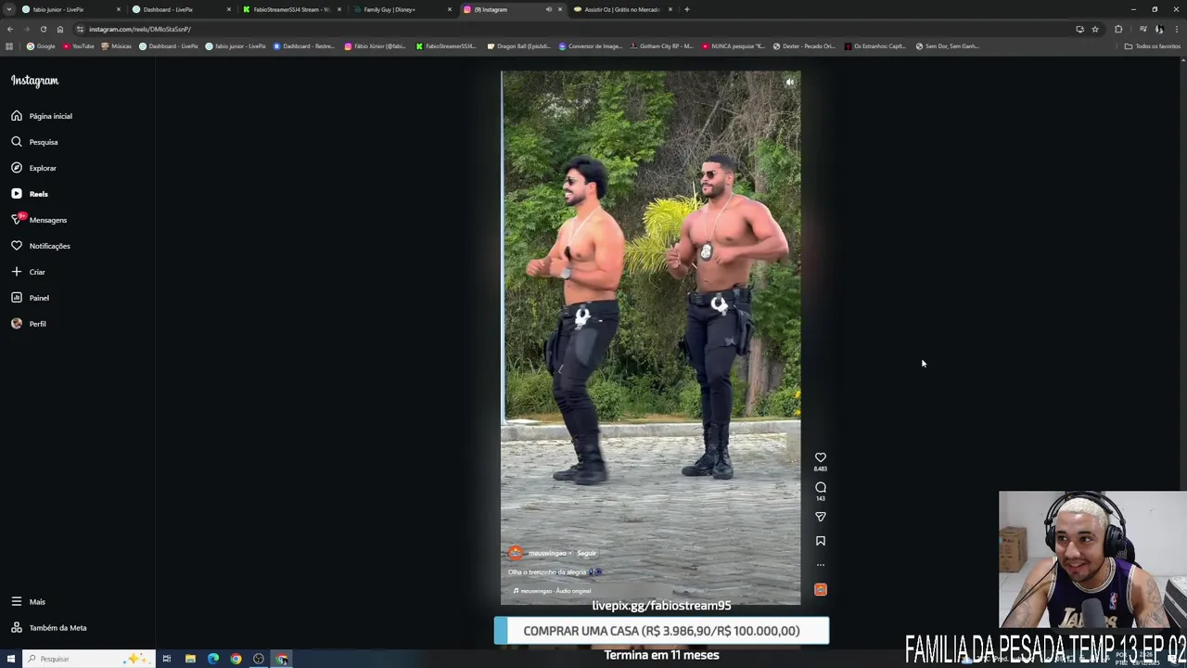Screen dimensions: 1187x668
Task: Switch to Dashboard - LivePix tab
Action: (x=182, y=9)
